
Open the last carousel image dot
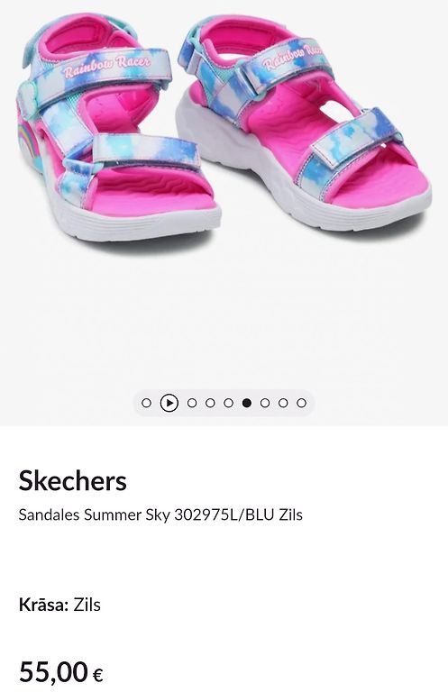click(301, 403)
